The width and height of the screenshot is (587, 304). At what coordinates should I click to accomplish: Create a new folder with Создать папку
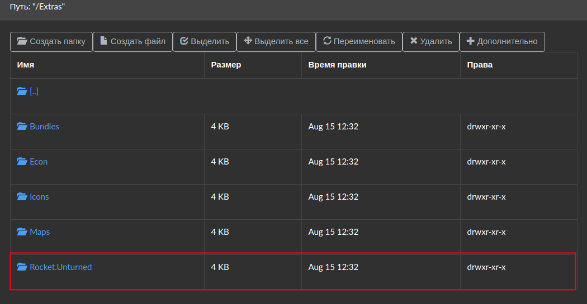point(51,41)
